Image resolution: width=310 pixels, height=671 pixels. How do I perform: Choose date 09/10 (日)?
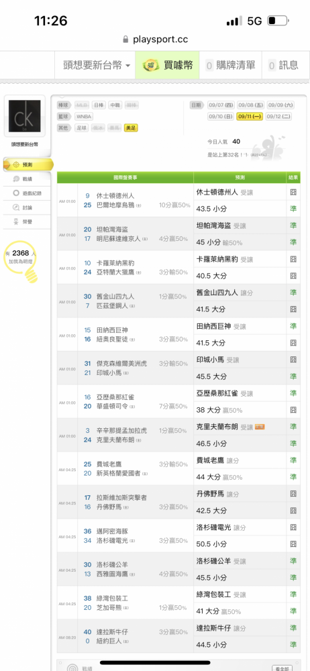point(221,116)
